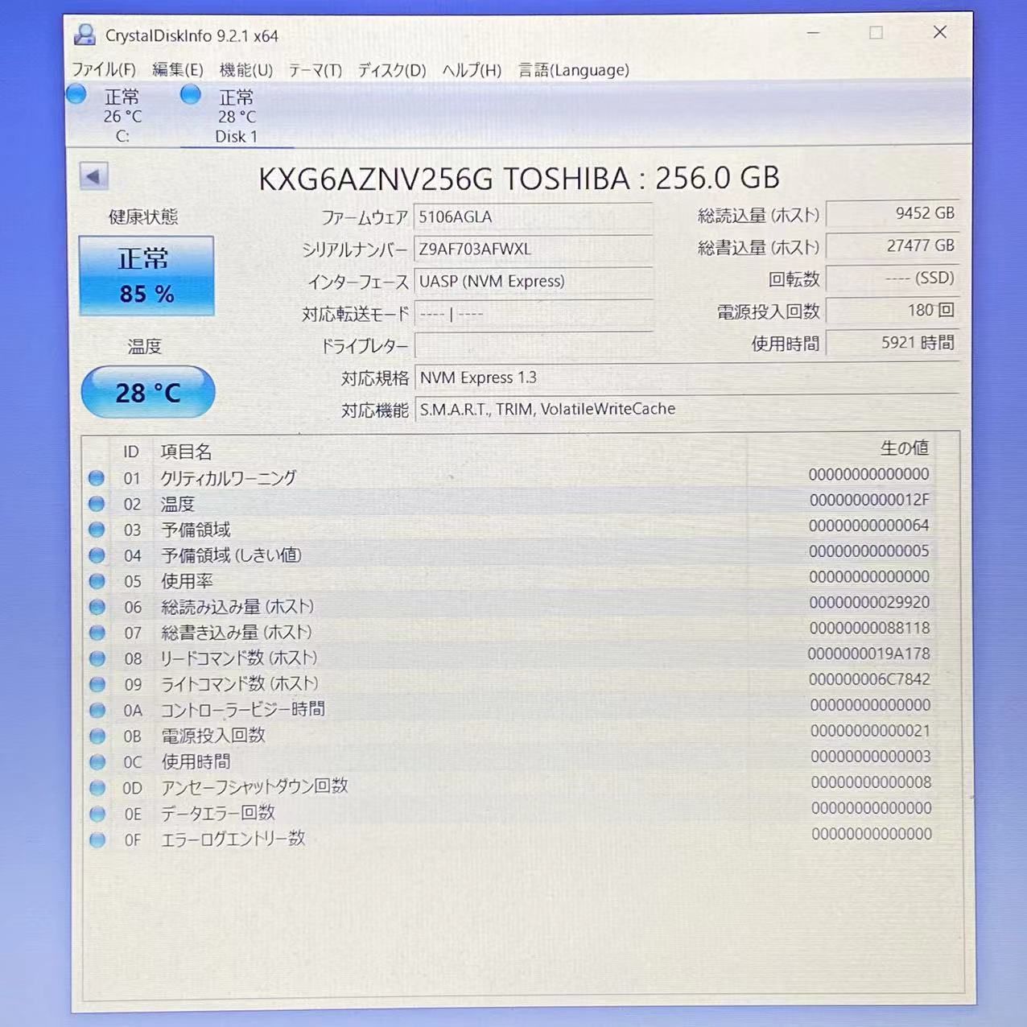Select the 正常 health status for C: drive
The width and height of the screenshot is (1027, 1027).
[x=121, y=97]
